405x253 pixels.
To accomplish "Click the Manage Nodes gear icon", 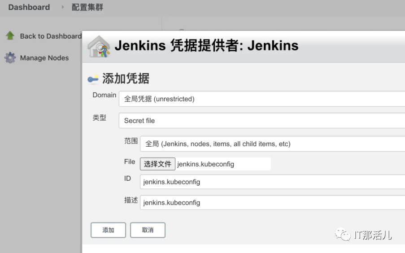I will coord(10,57).
